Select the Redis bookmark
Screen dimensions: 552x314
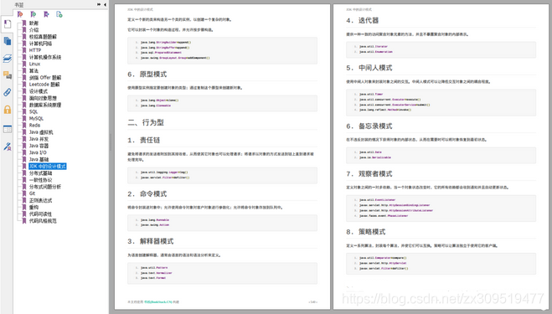[x=34, y=126]
